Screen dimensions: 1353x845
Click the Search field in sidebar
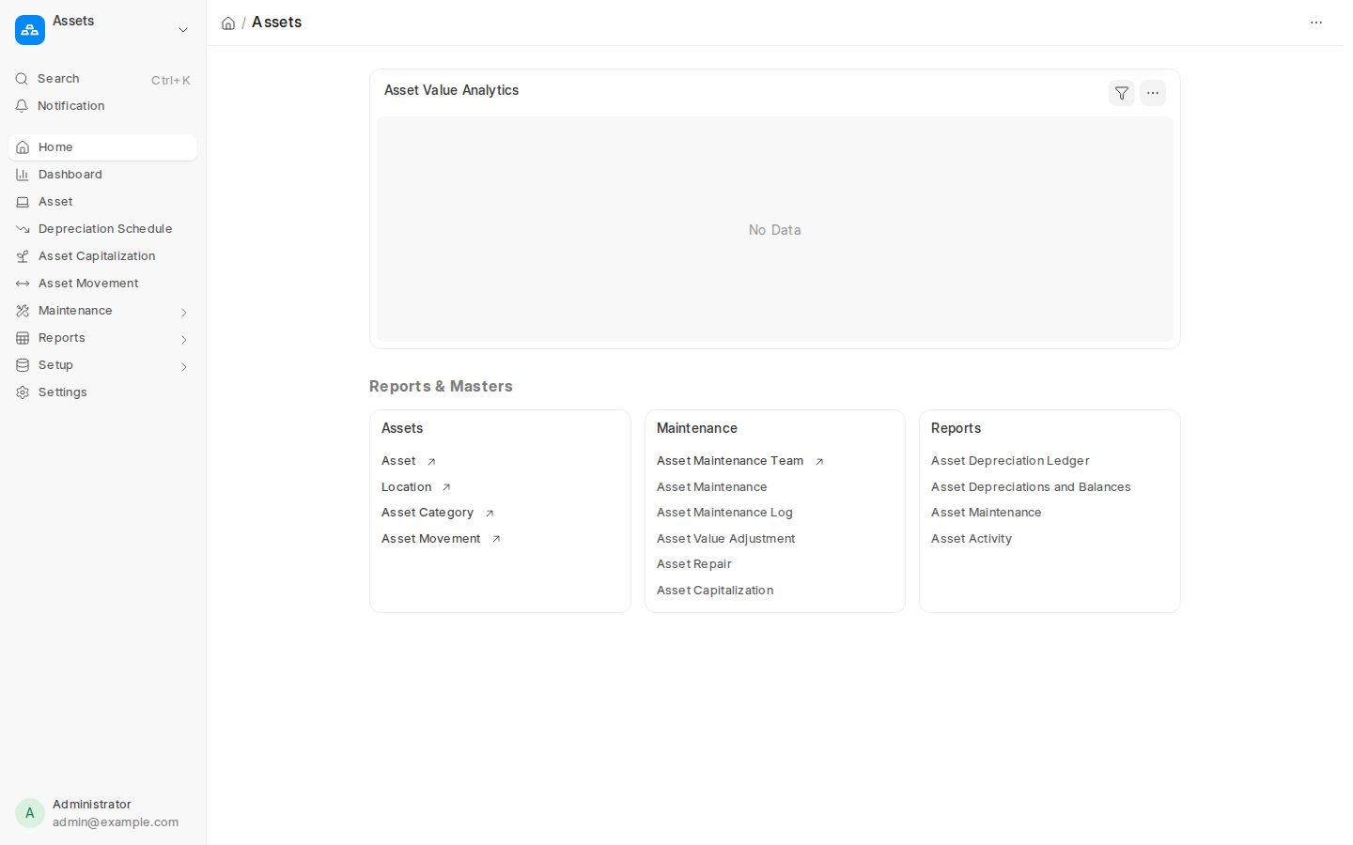tap(102, 79)
